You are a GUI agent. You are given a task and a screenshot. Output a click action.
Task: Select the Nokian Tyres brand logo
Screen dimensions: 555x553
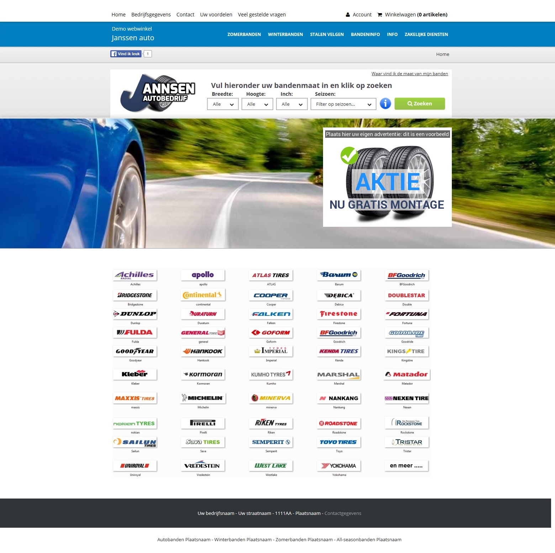point(135,423)
